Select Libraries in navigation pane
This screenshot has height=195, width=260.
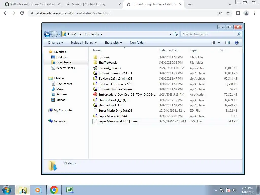click(x=59, y=78)
